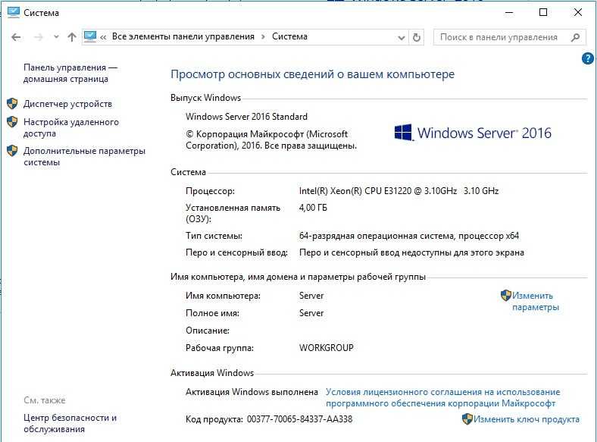Click the search magnifier icon
The height and width of the screenshot is (442, 597).
576,37
